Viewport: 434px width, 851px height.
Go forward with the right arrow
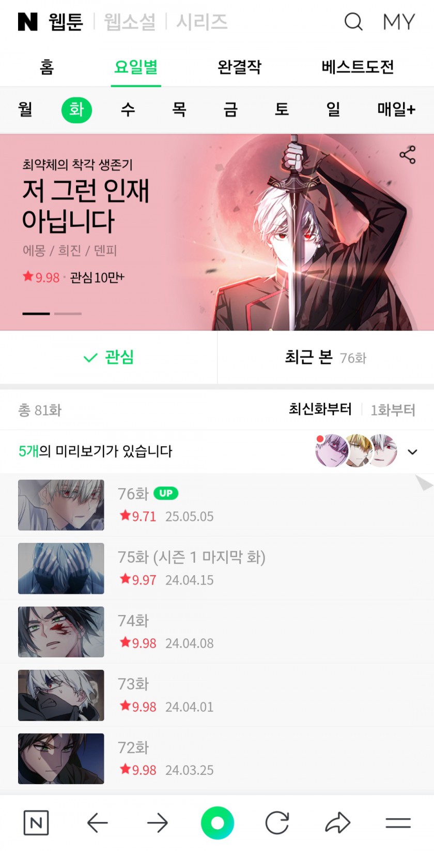158,823
